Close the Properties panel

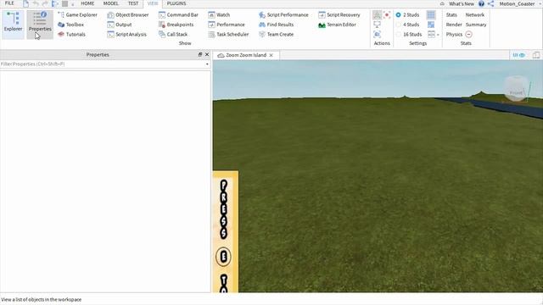point(207,54)
